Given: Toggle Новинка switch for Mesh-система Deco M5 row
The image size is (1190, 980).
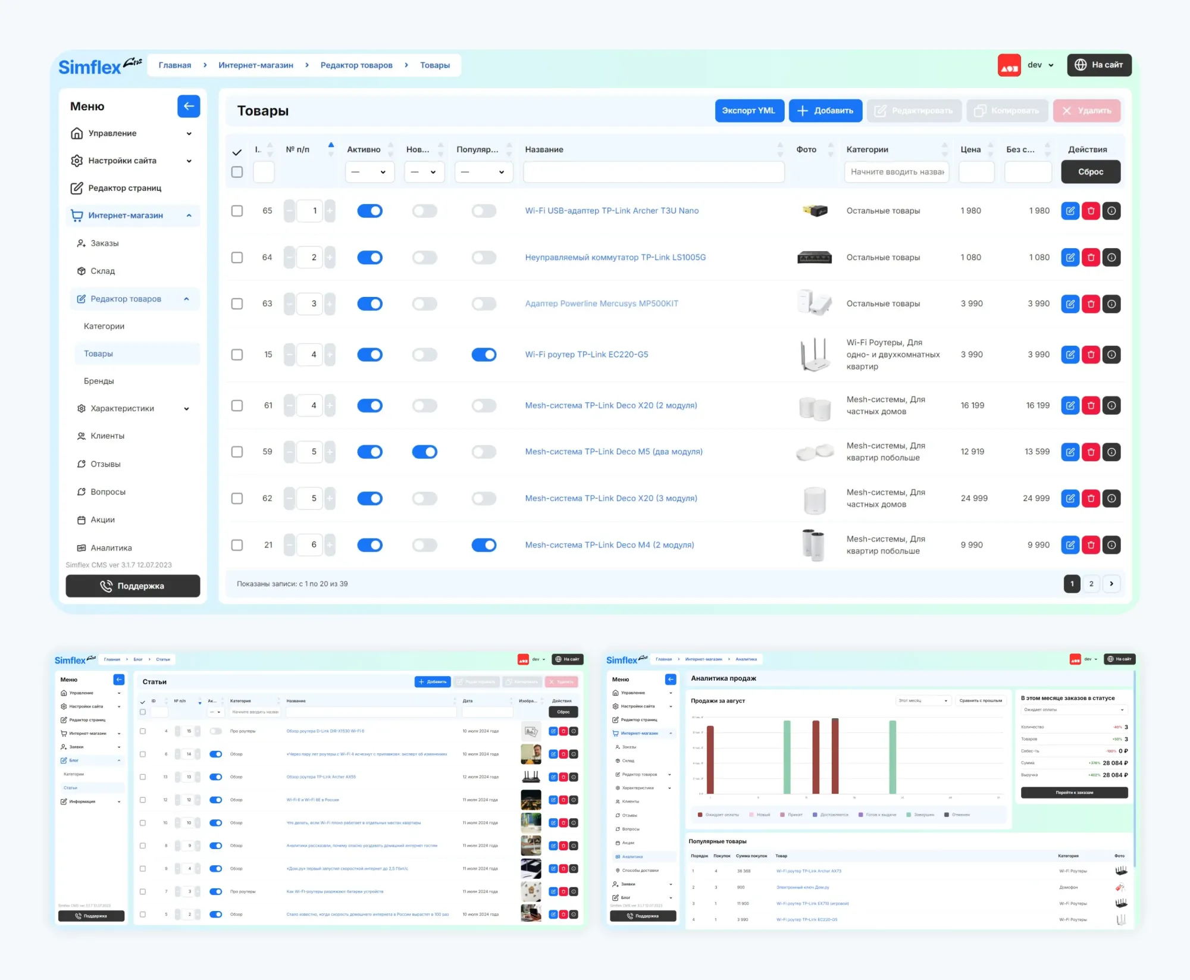Looking at the screenshot, I should click(x=424, y=452).
